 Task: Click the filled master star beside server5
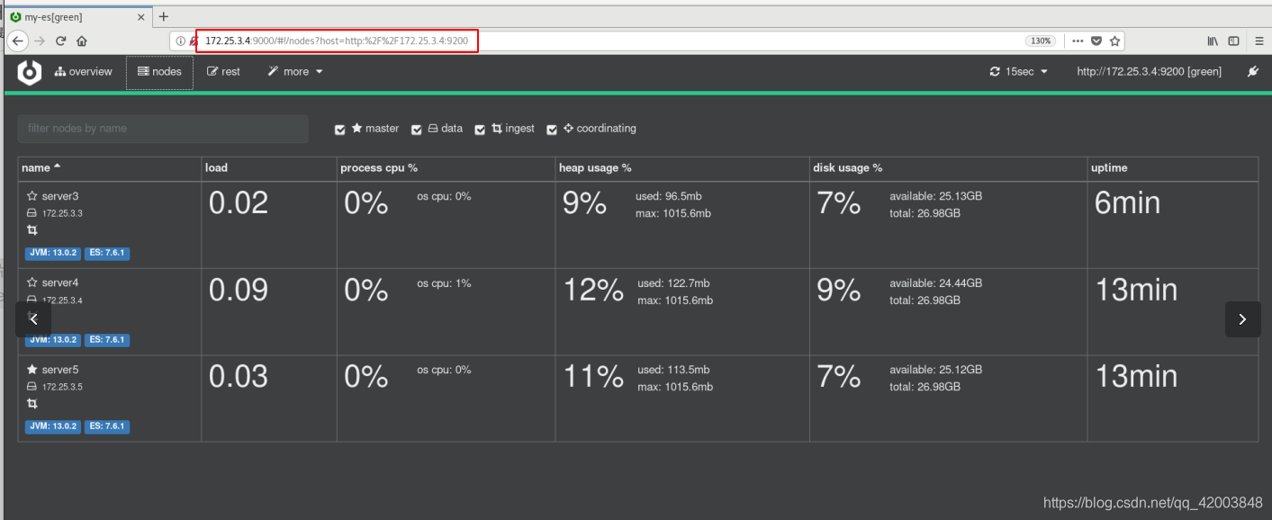(32, 370)
